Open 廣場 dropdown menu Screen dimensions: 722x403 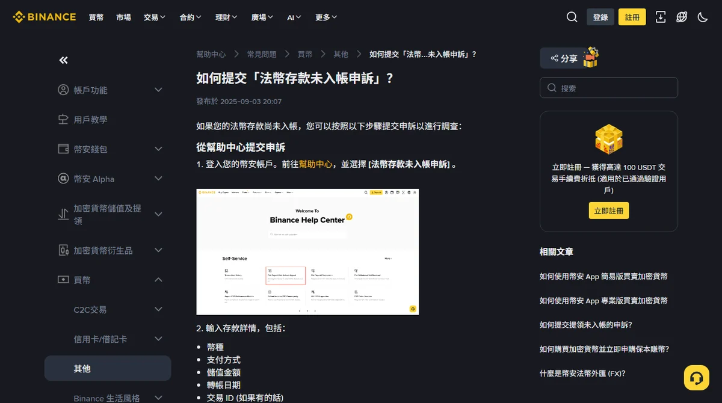point(262,17)
